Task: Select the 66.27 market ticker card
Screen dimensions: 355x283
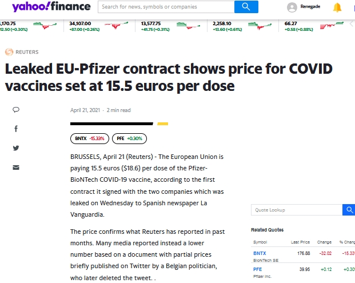Action: 314,26
